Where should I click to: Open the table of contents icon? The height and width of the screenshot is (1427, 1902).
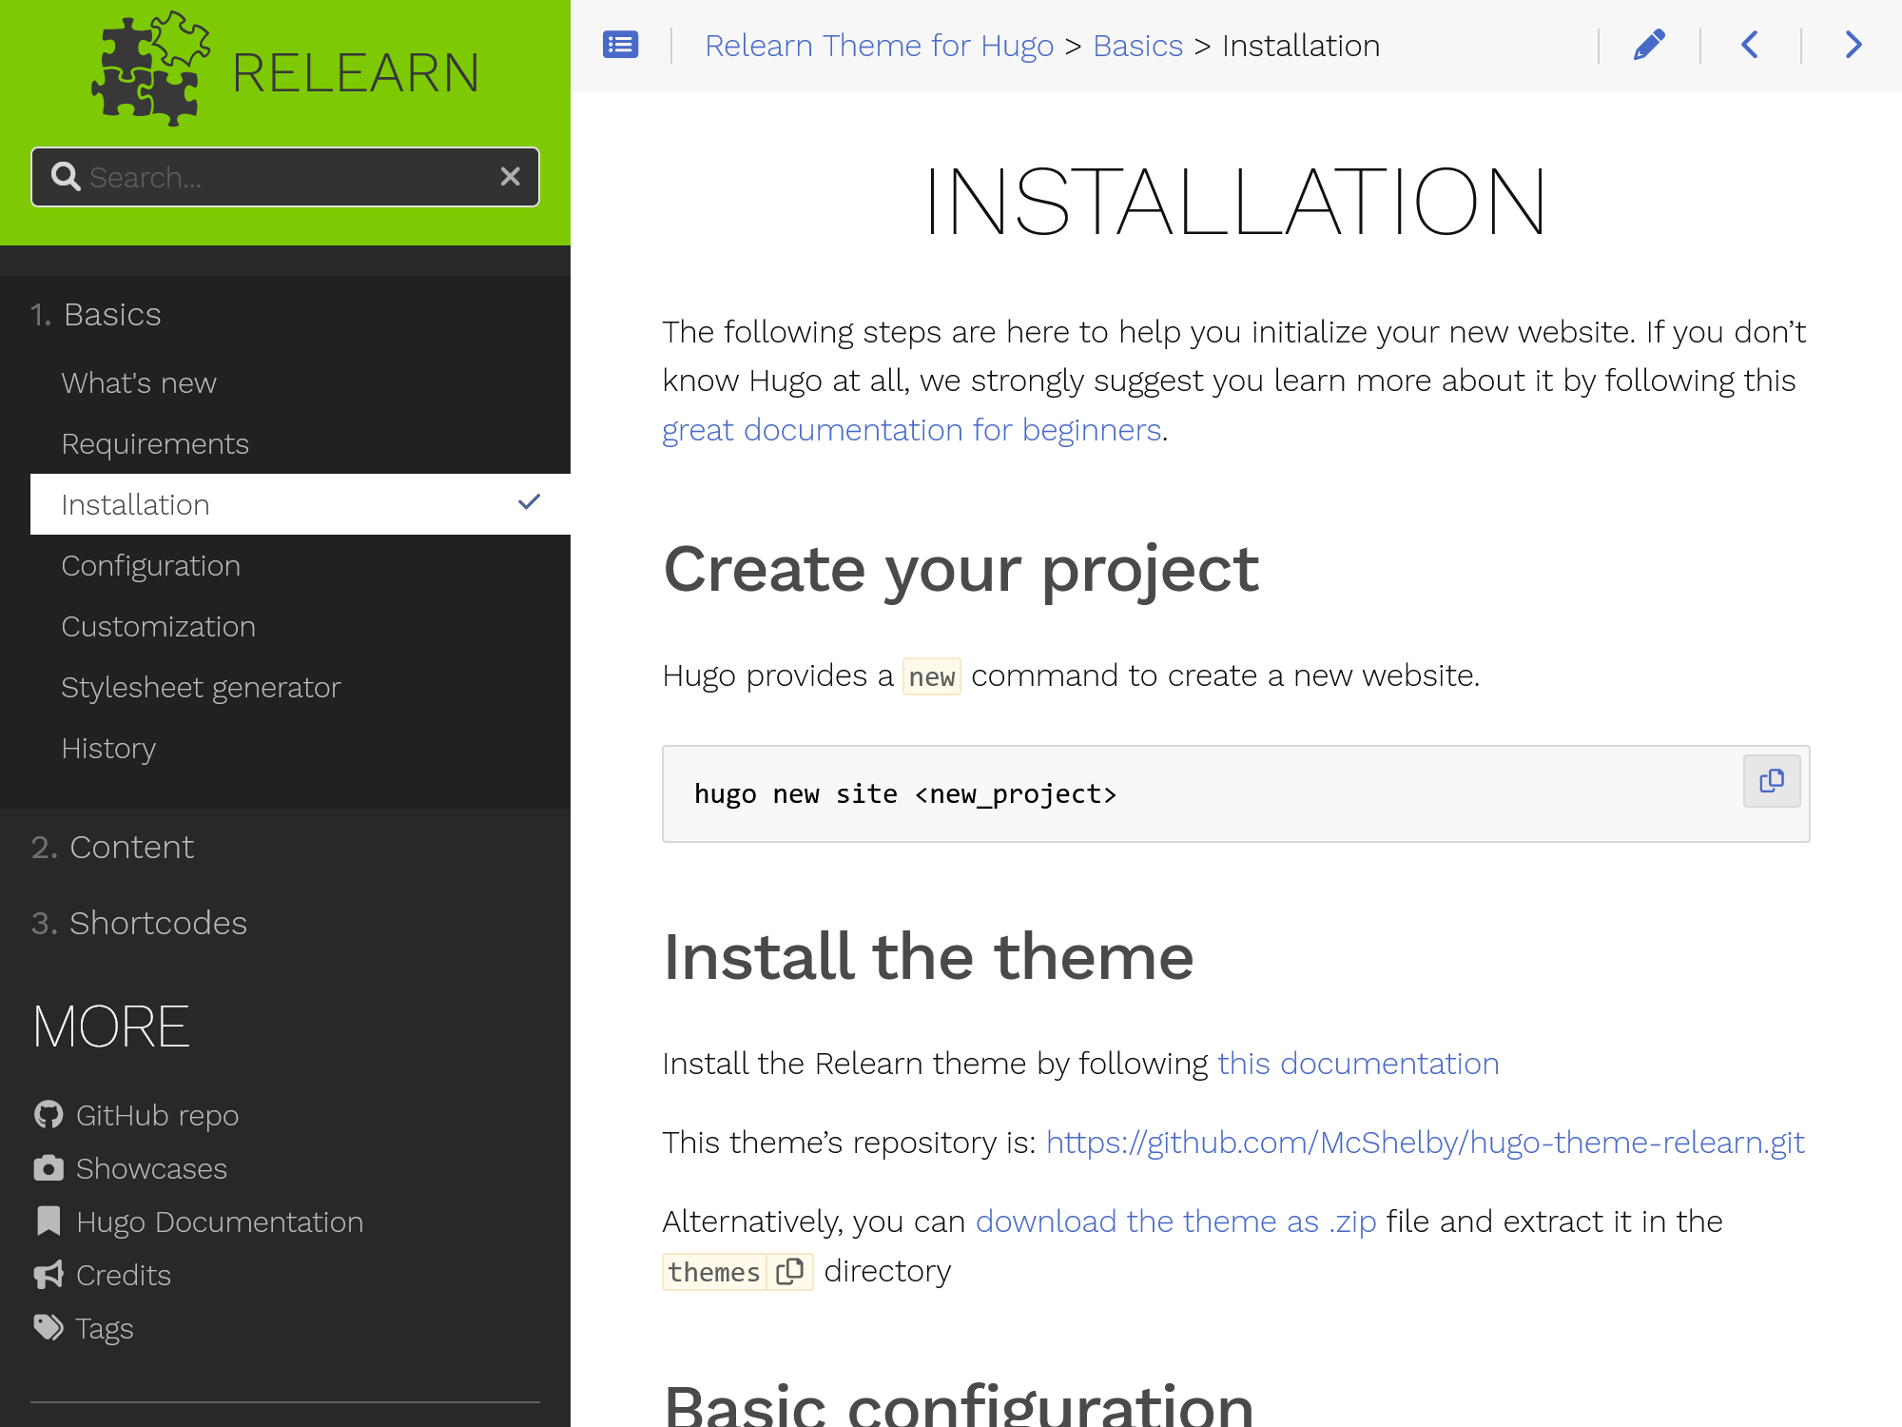(x=619, y=44)
